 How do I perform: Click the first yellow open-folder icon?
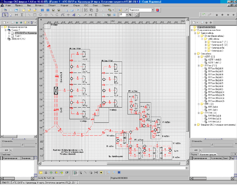[24, 10]
